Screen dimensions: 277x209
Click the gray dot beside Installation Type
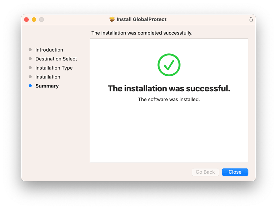tap(30, 68)
